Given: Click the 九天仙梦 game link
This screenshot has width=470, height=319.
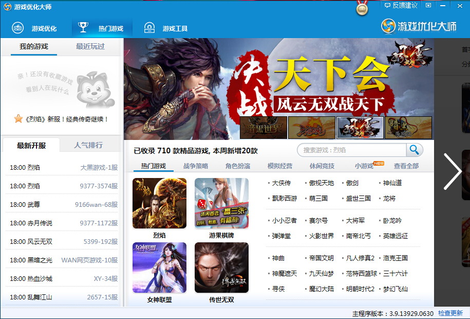Looking at the screenshot, I should coord(322,273).
